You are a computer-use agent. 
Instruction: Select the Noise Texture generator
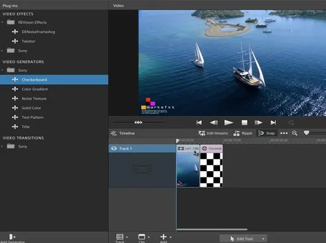(x=34, y=98)
